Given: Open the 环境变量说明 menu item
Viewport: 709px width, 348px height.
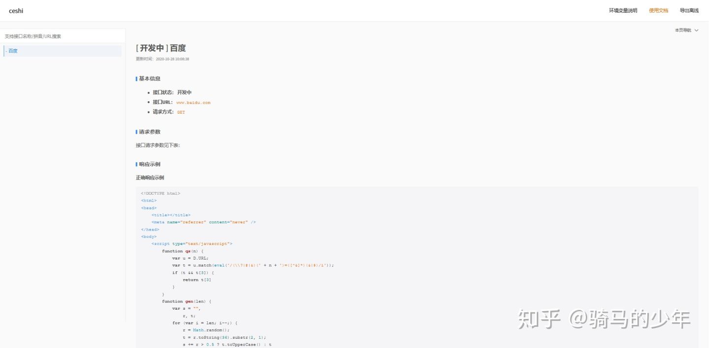Looking at the screenshot, I should coord(623,10).
